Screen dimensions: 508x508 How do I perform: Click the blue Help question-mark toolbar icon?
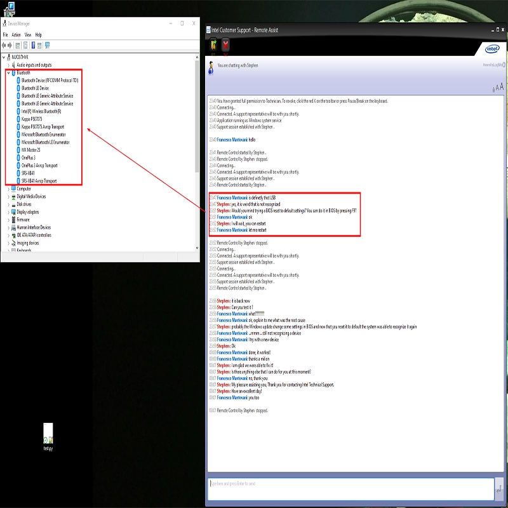point(33,45)
